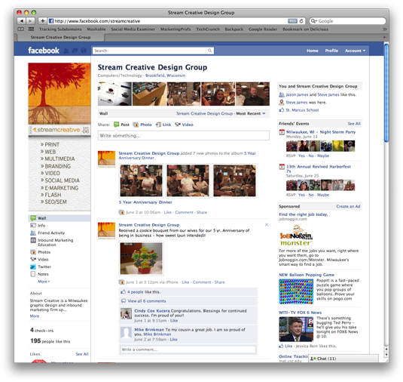Screen dimensions: 403x382
Task: Expand View all 6 comments
Action: coord(147,301)
